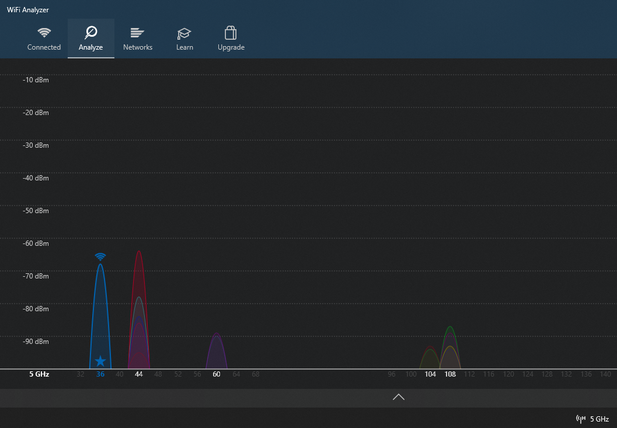Click channel 128 label on the axis
Viewport: 617px width, 428px height.
(547, 374)
